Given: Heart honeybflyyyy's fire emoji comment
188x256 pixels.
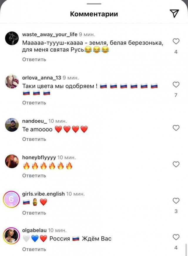Looking at the screenshot, I should (176, 164).
